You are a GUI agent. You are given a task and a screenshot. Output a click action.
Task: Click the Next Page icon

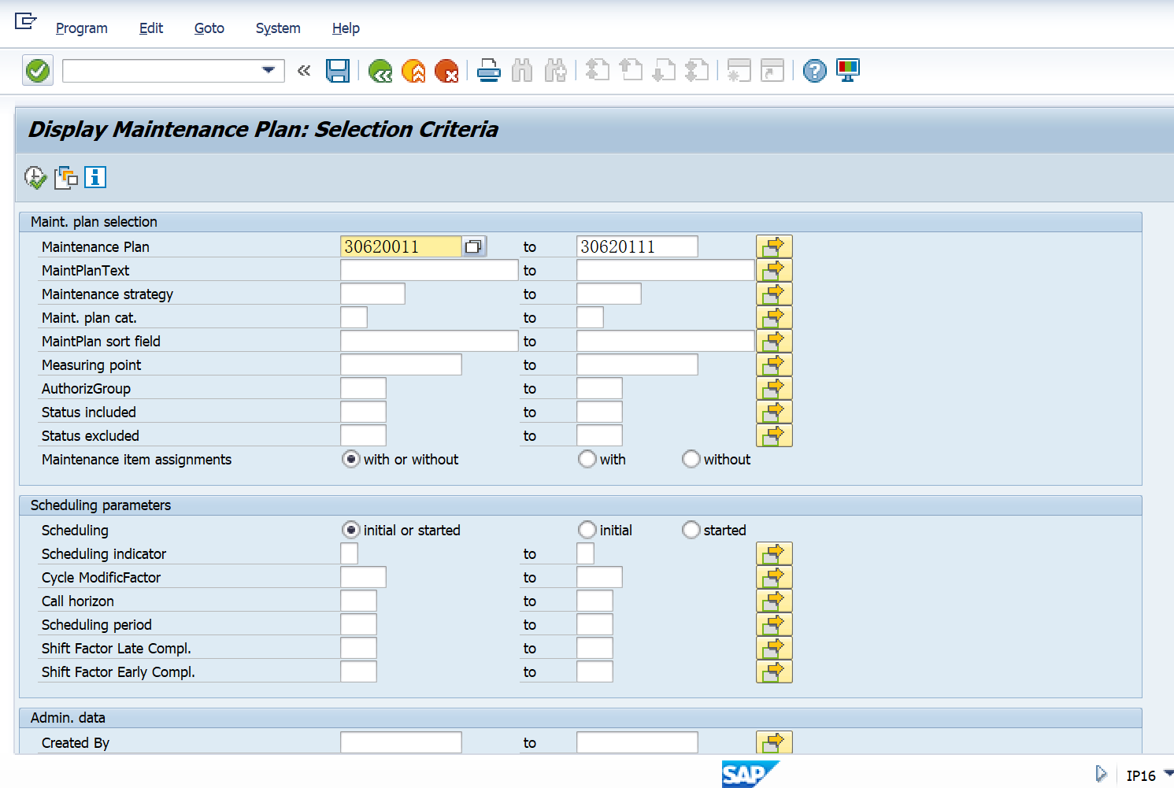coord(664,71)
